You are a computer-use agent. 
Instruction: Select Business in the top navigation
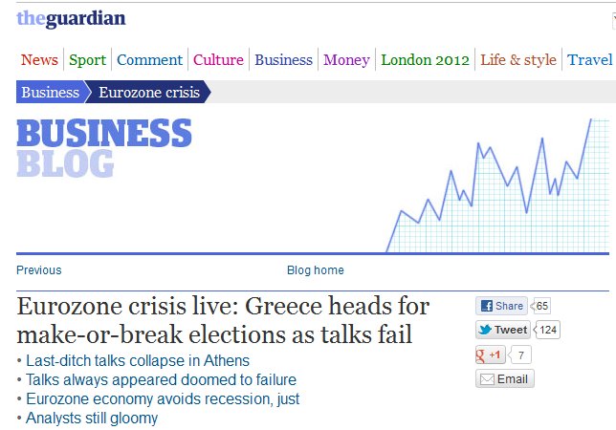[x=283, y=60]
